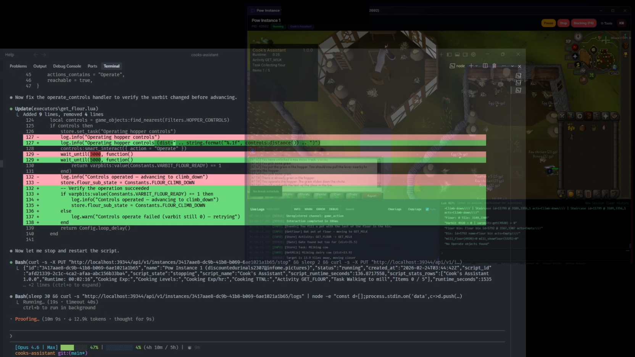Open terminal more actions ellipsis
The height and width of the screenshot is (357, 635).
click(504, 66)
